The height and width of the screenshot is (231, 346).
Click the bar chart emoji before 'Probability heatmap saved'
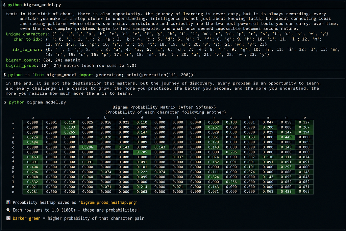point(8,202)
